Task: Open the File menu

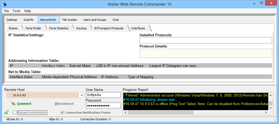Action: (x=6, y=11)
